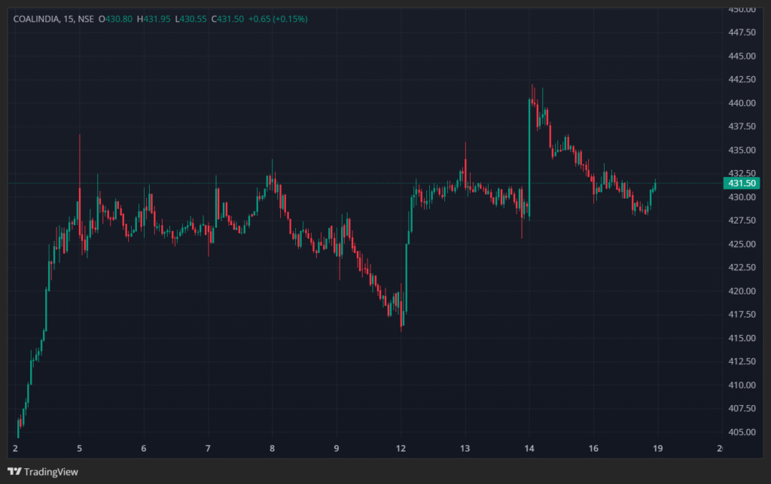Click the 405.00 price axis label

[x=742, y=432]
